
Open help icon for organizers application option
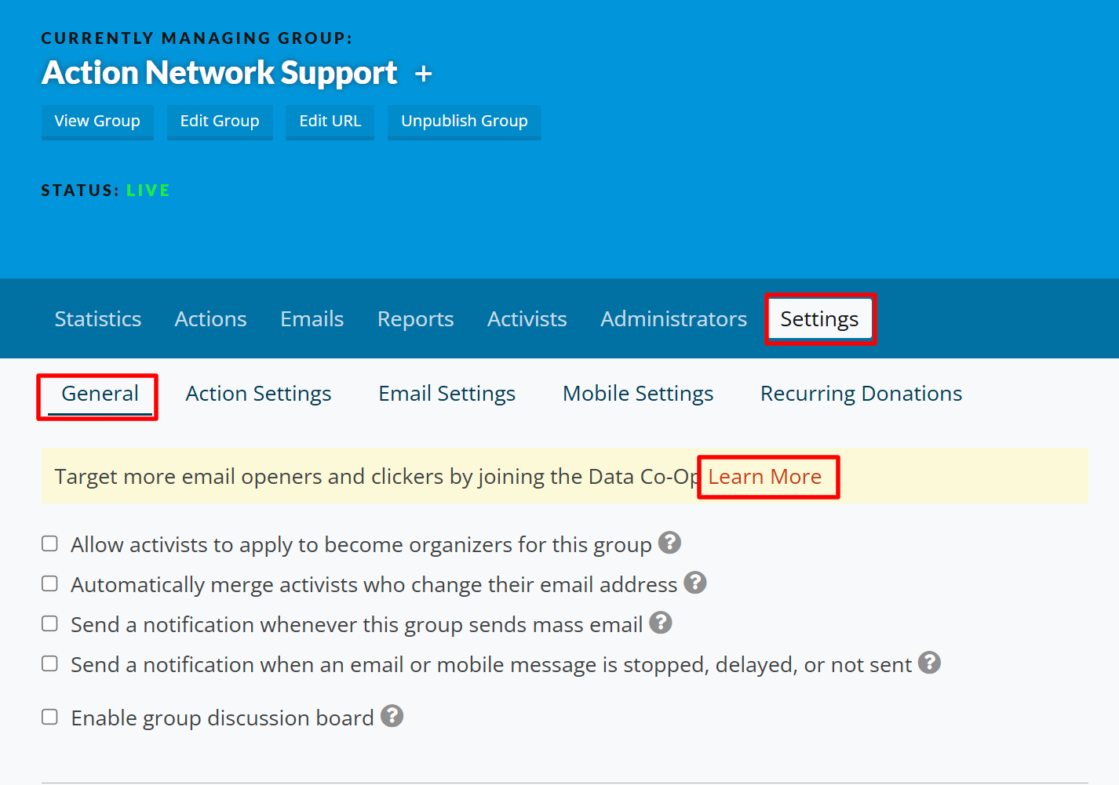(669, 543)
